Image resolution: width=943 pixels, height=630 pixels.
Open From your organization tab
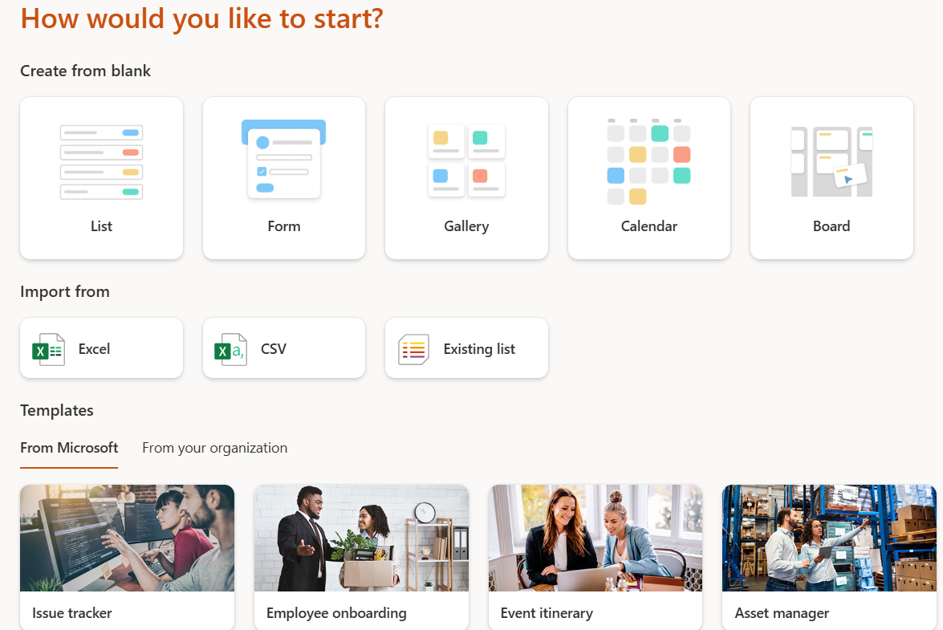[x=214, y=448]
